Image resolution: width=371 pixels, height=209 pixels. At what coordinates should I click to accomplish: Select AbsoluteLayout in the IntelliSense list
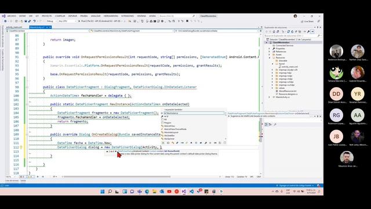click(171, 132)
